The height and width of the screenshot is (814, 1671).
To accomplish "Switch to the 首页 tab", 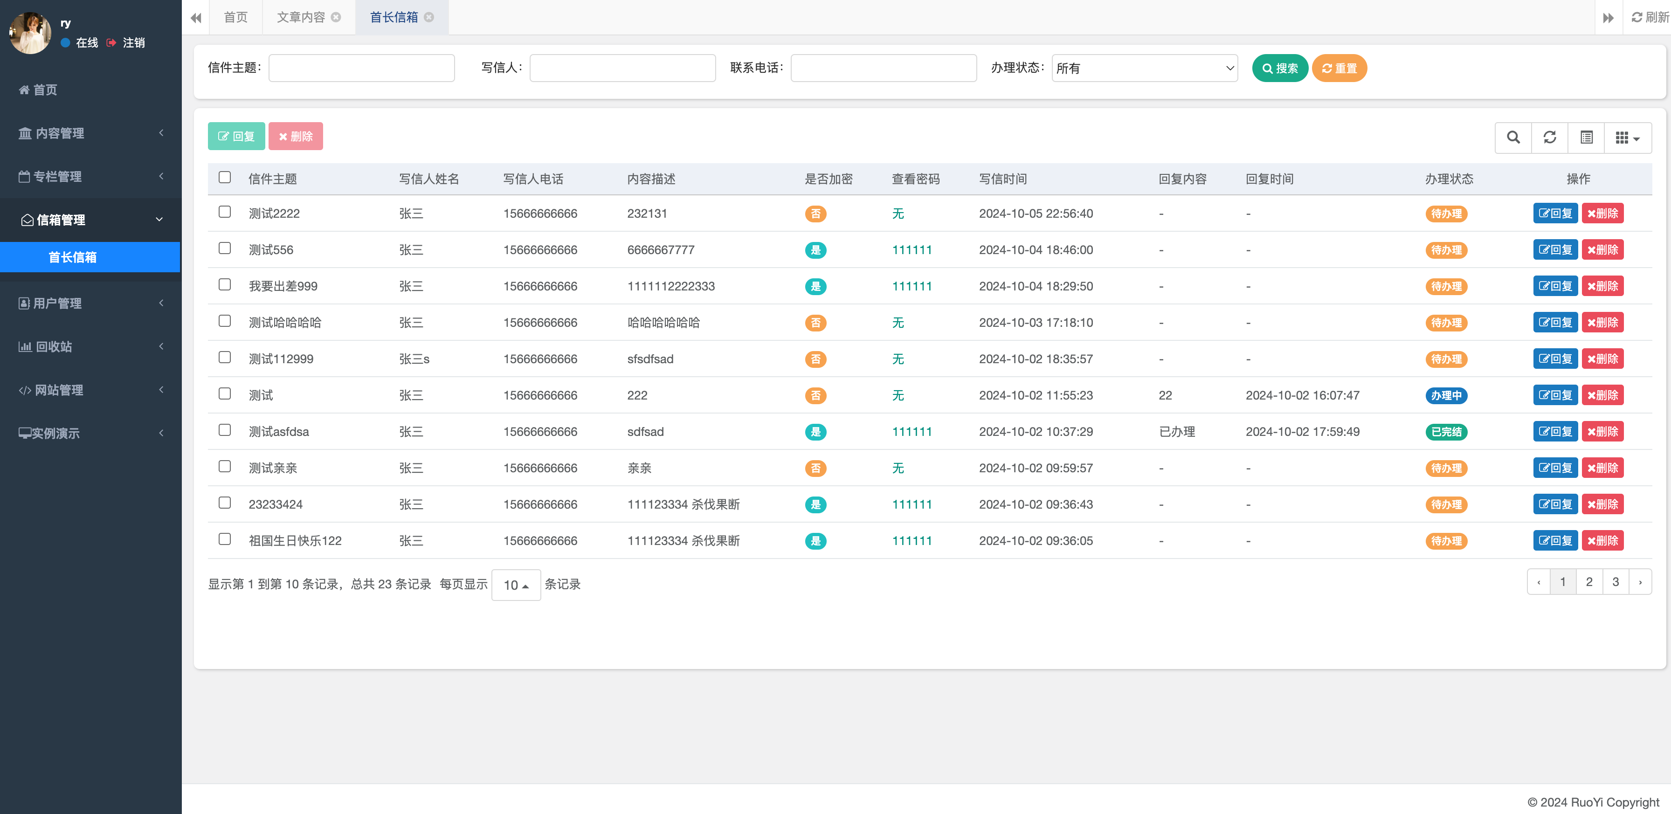I will click(235, 18).
